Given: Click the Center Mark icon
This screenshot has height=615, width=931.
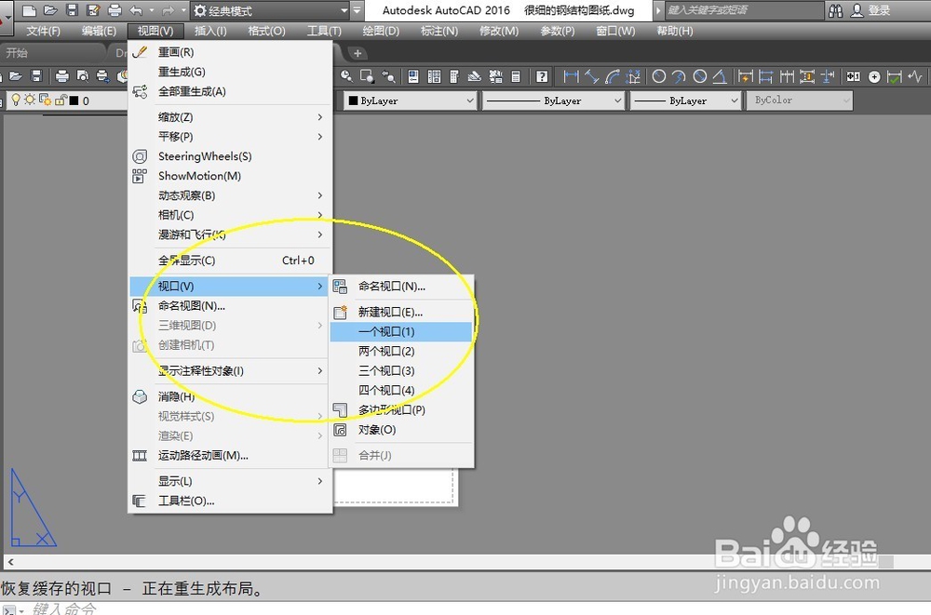Looking at the screenshot, I should click(874, 76).
